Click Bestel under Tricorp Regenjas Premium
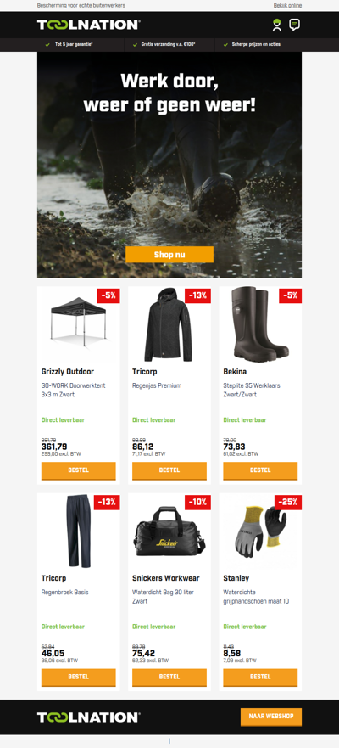The image size is (339, 748). point(169,470)
